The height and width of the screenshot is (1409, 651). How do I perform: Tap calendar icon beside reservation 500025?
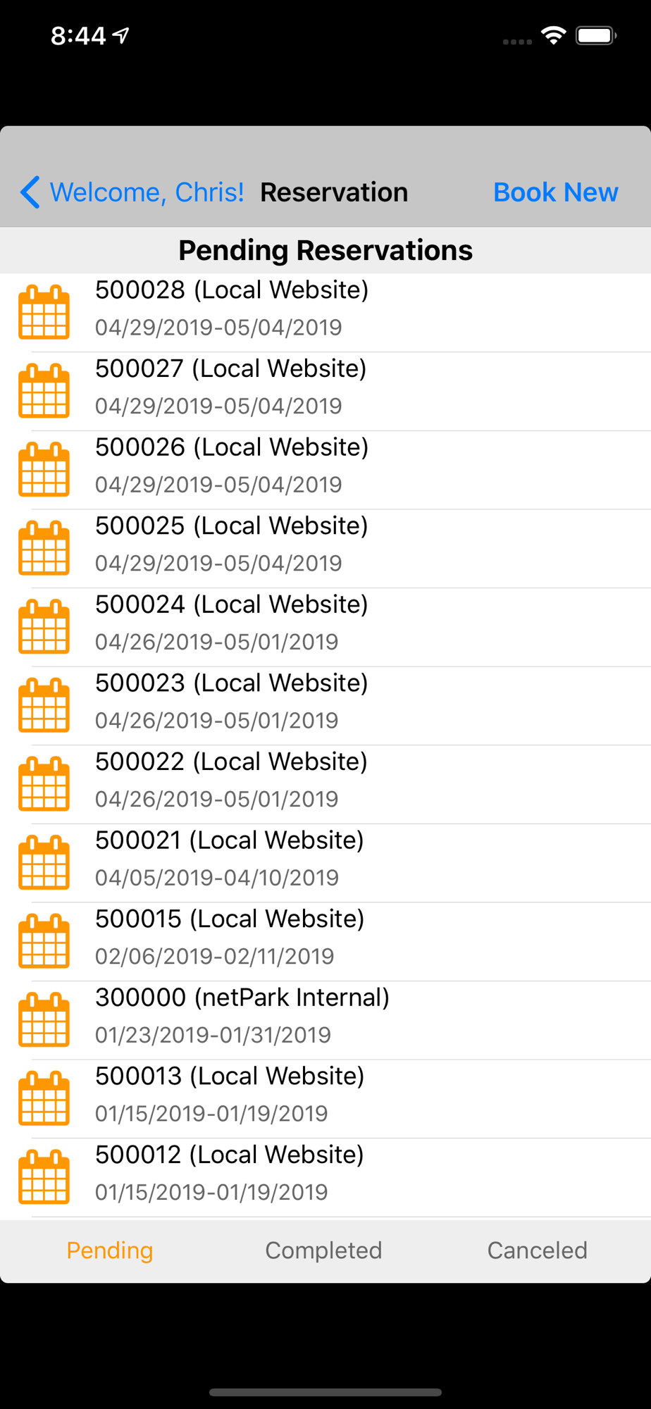tap(44, 548)
